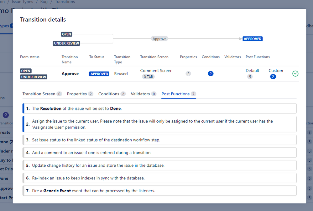
Task: Click the APPROVED badge in To Status column
Action: coord(99,74)
